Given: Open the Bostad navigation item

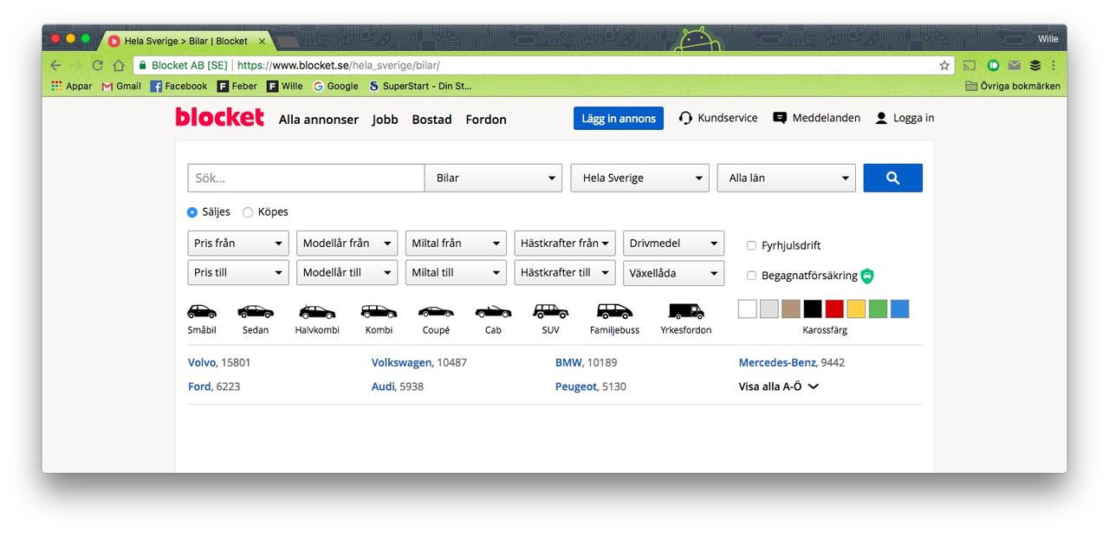Looking at the screenshot, I should click(x=431, y=120).
